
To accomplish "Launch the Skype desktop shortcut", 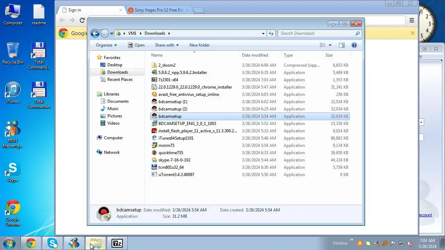I will (13, 172).
